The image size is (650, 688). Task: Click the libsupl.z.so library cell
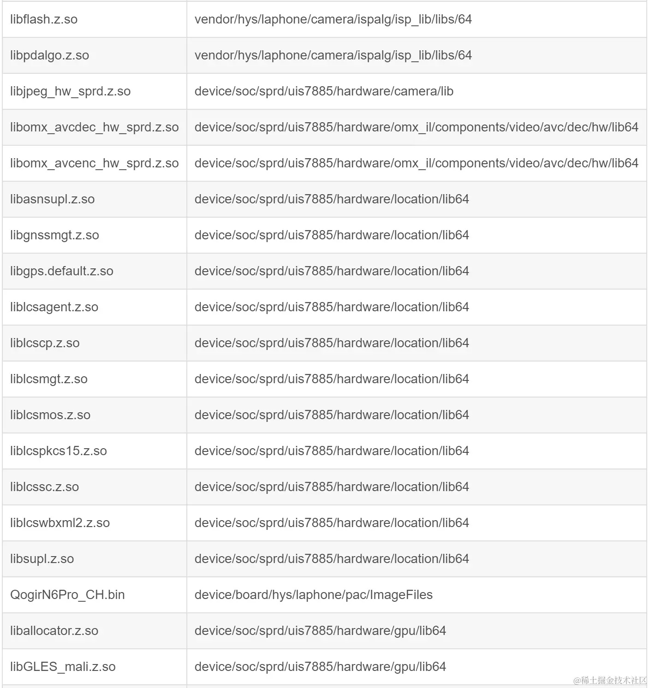pyautogui.click(x=42, y=559)
